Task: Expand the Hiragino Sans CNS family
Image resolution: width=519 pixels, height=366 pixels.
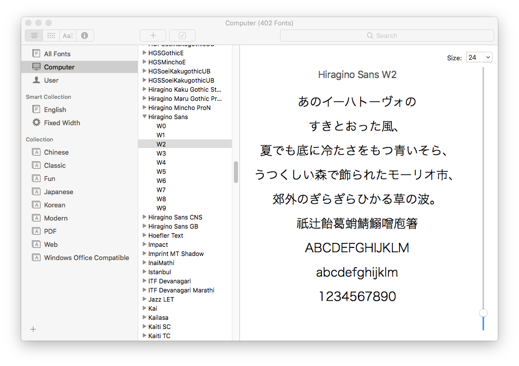Action: [x=144, y=217]
